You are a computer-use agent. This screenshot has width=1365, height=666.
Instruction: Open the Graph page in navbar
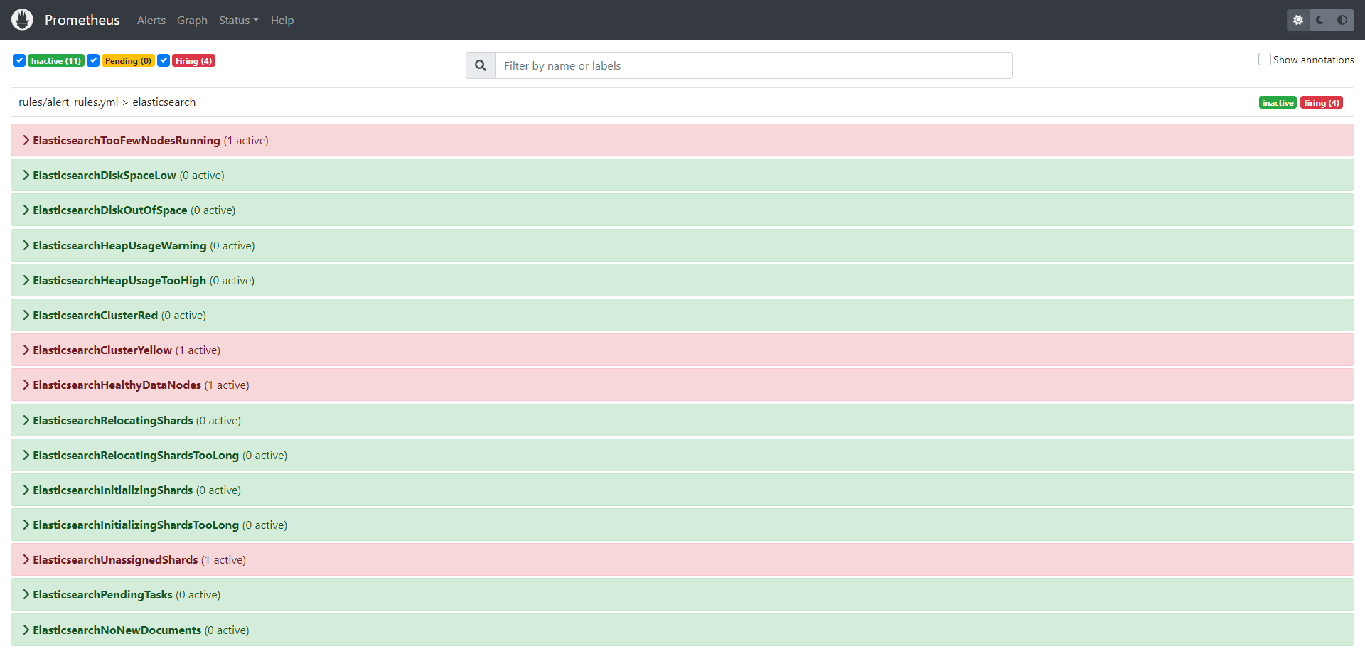click(x=192, y=21)
